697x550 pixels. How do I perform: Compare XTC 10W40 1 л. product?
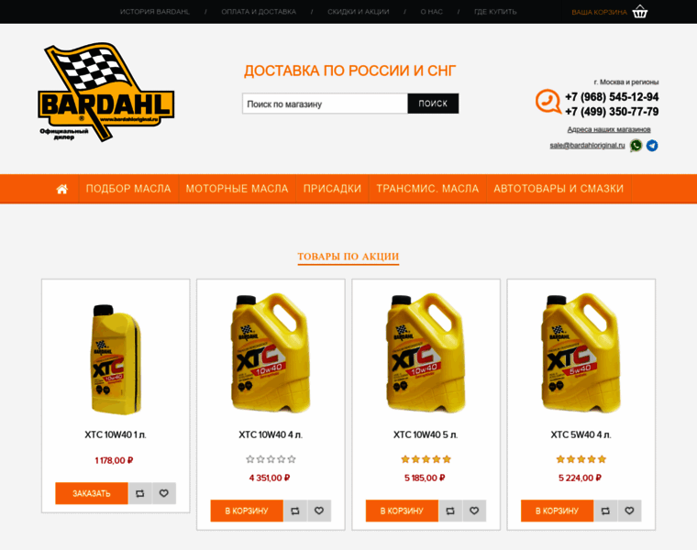[140, 493]
